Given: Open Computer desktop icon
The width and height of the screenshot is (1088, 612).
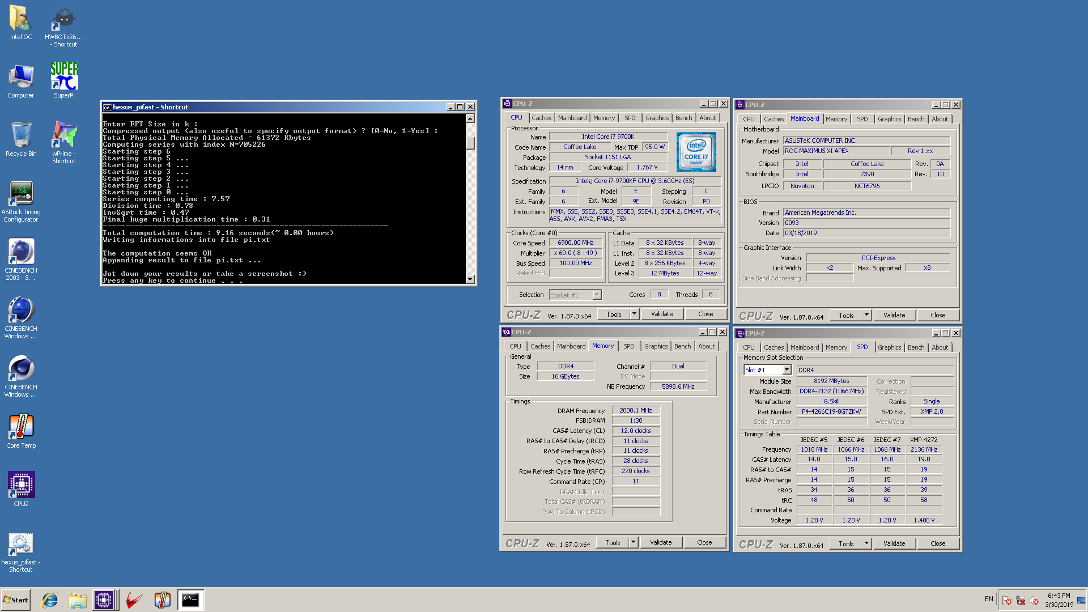Looking at the screenshot, I should 21,81.
